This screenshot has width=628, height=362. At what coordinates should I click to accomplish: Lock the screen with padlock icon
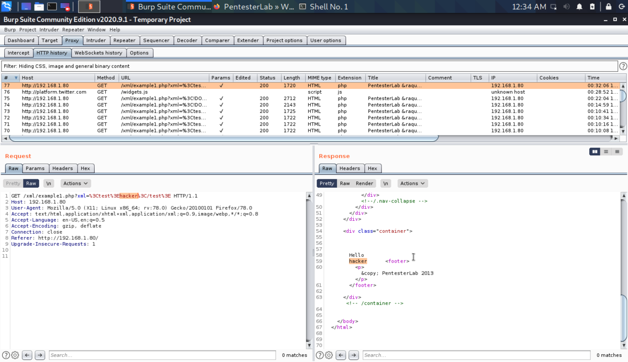pyautogui.click(x=608, y=7)
